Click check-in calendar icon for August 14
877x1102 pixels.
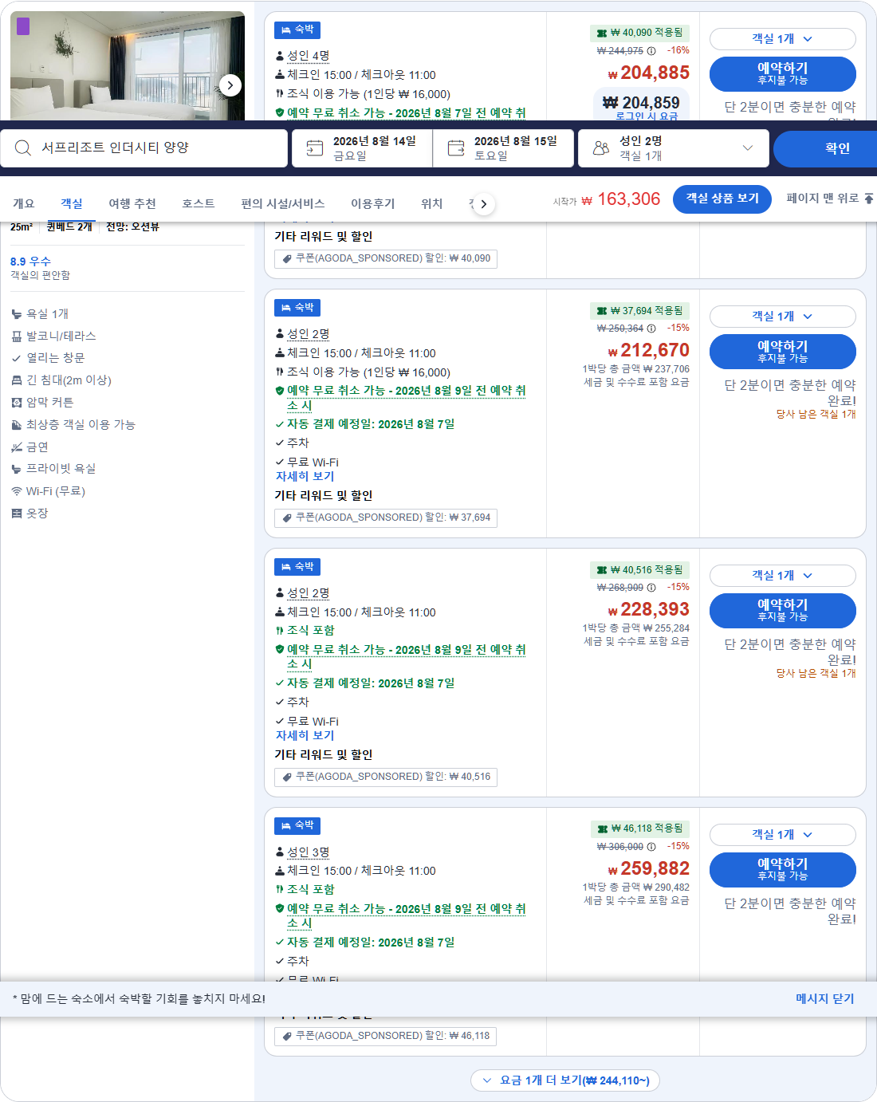point(315,148)
